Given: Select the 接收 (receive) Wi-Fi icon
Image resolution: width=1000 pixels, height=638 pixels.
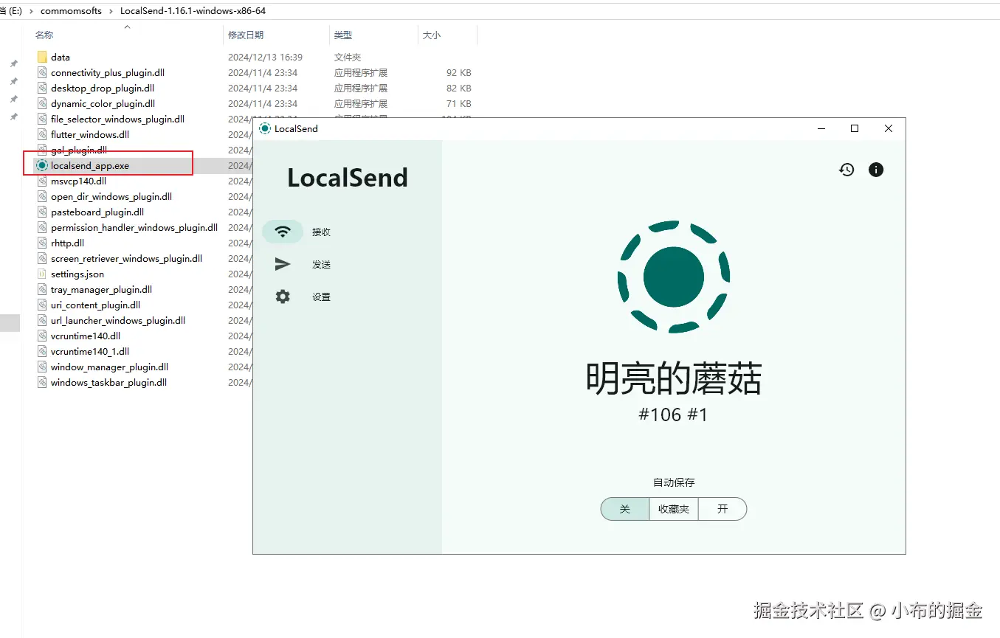Looking at the screenshot, I should click(283, 231).
